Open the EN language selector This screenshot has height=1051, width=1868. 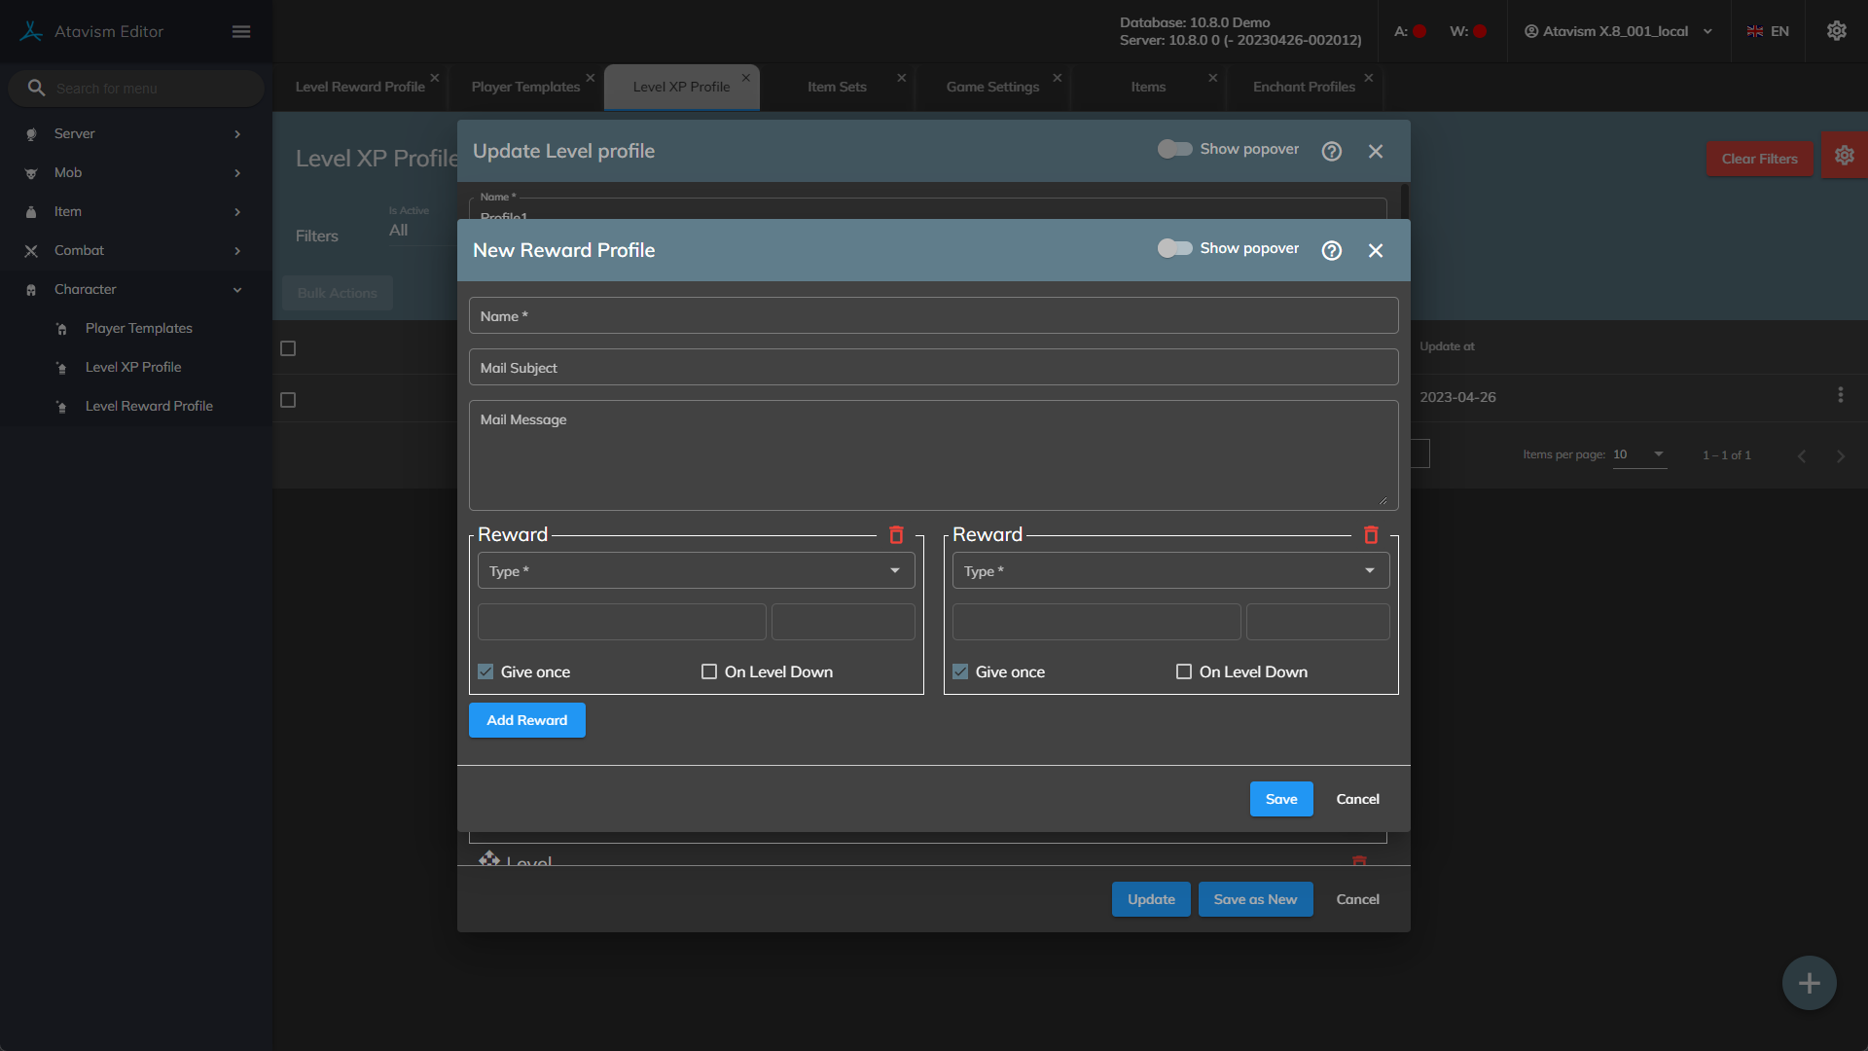coord(1768,31)
